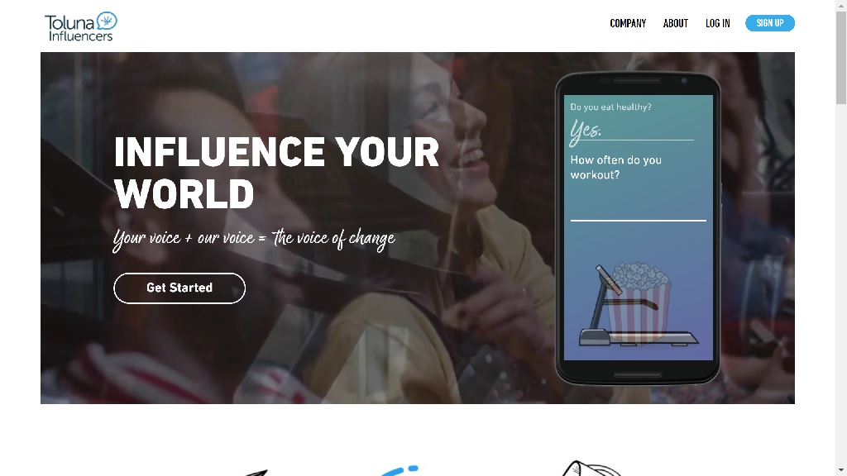Screen dimensions: 847x476
Task: Click the 'How often do you workout?' text
Action: tap(615, 167)
